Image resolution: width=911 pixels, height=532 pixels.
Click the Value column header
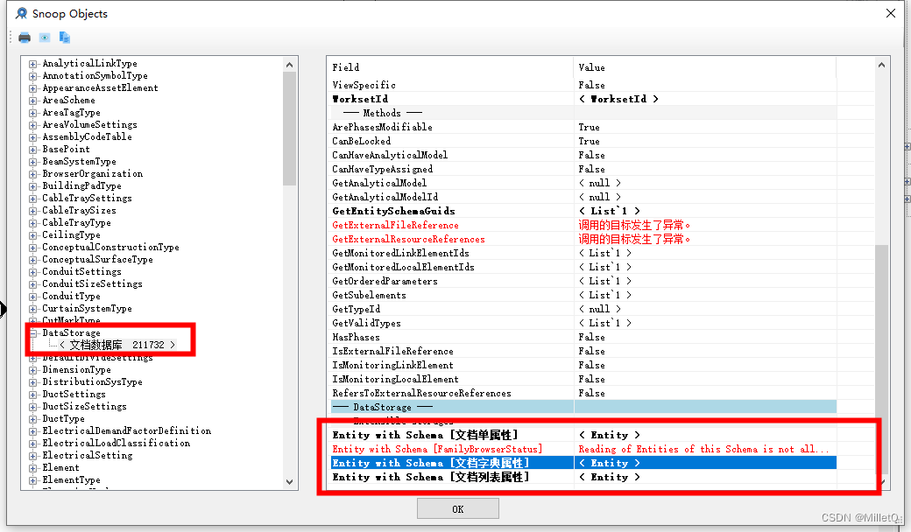pyautogui.click(x=705, y=67)
